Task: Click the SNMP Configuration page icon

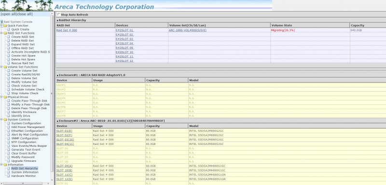Action: (x=9, y=139)
